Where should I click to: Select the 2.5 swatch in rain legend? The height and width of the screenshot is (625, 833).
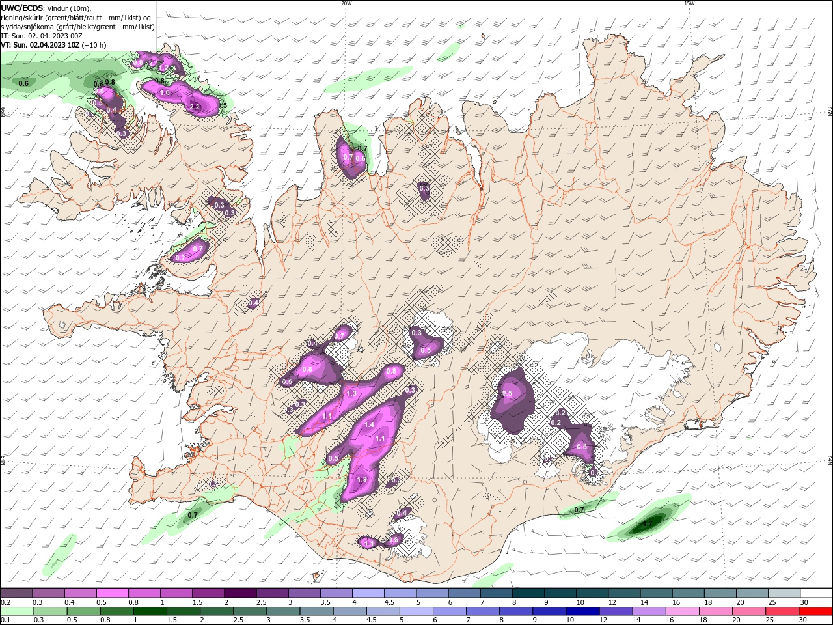249,611
